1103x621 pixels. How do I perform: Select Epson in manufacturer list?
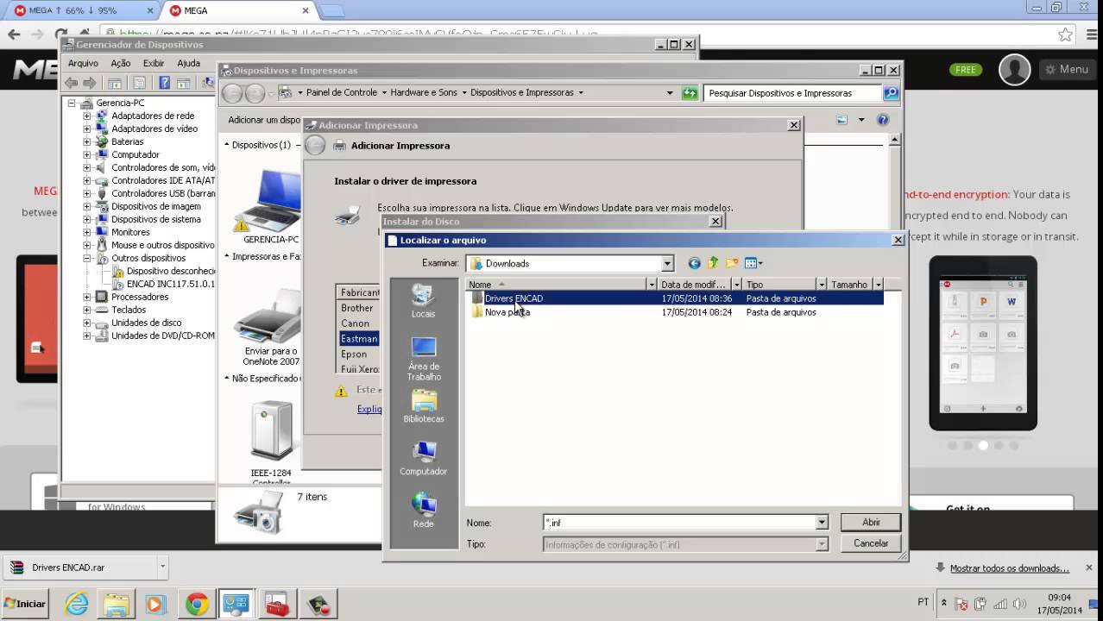tap(354, 354)
